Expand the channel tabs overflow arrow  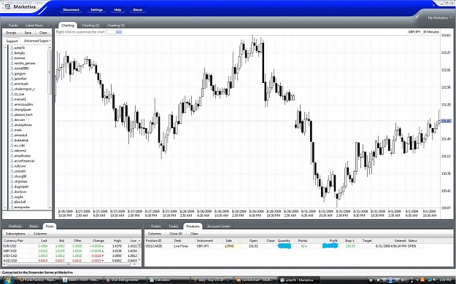point(50,41)
